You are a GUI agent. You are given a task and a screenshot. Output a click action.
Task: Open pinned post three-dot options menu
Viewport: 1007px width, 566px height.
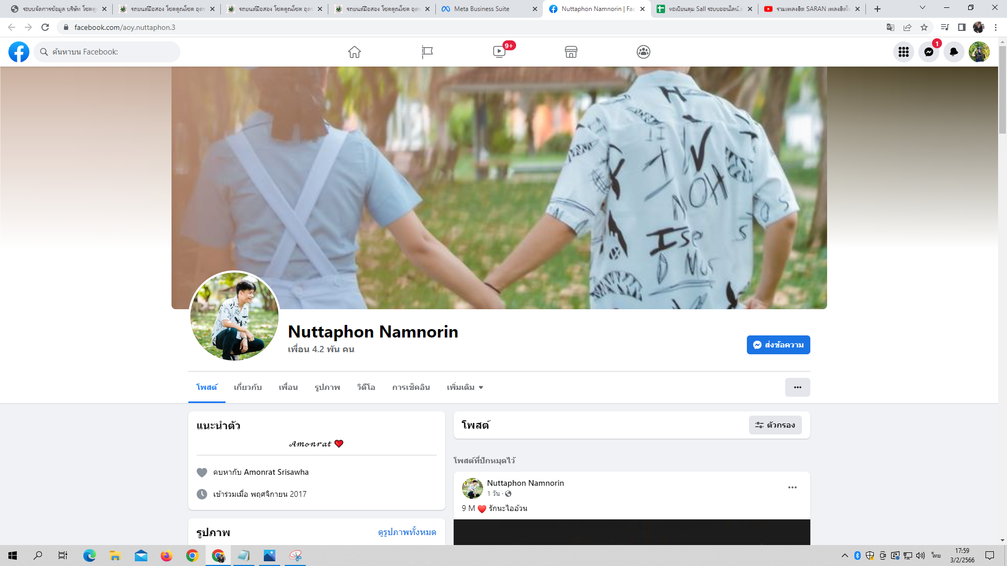(792, 487)
